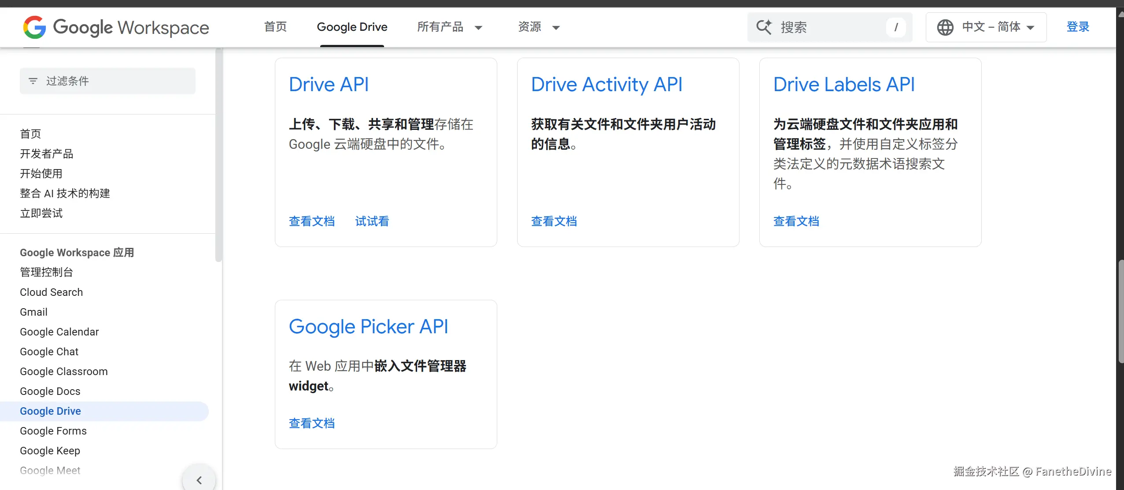Open 试试看 link in Drive API card

[372, 221]
